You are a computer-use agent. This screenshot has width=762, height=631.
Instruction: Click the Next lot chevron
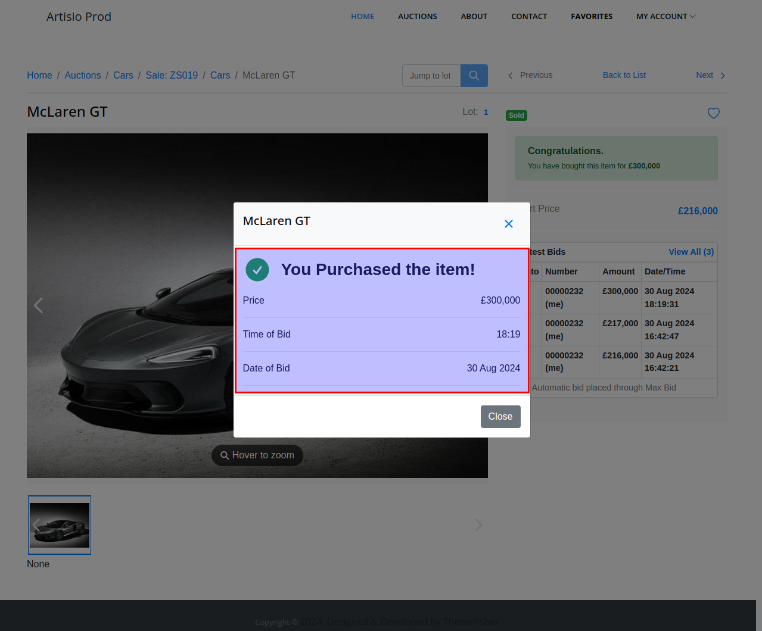click(x=723, y=76)
